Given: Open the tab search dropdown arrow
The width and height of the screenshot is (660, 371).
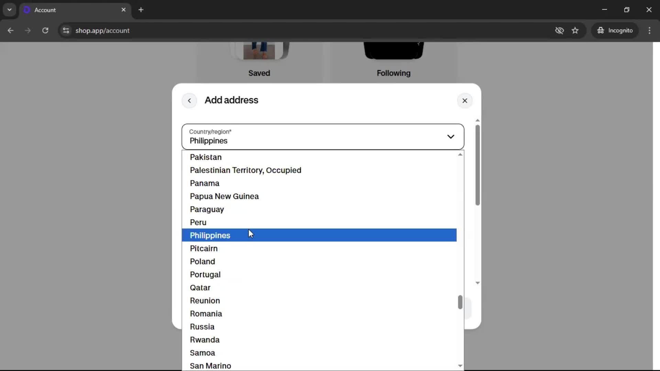Looking at the screenshot, I should [x=9, y=10].
